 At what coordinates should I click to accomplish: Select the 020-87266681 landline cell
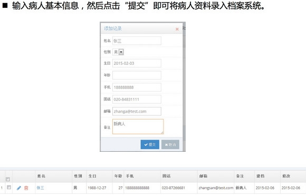pyautogui.click(x=173, y=188)
